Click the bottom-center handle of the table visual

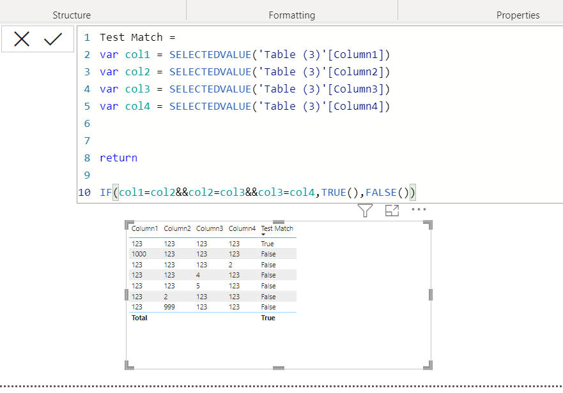point(278,368)
